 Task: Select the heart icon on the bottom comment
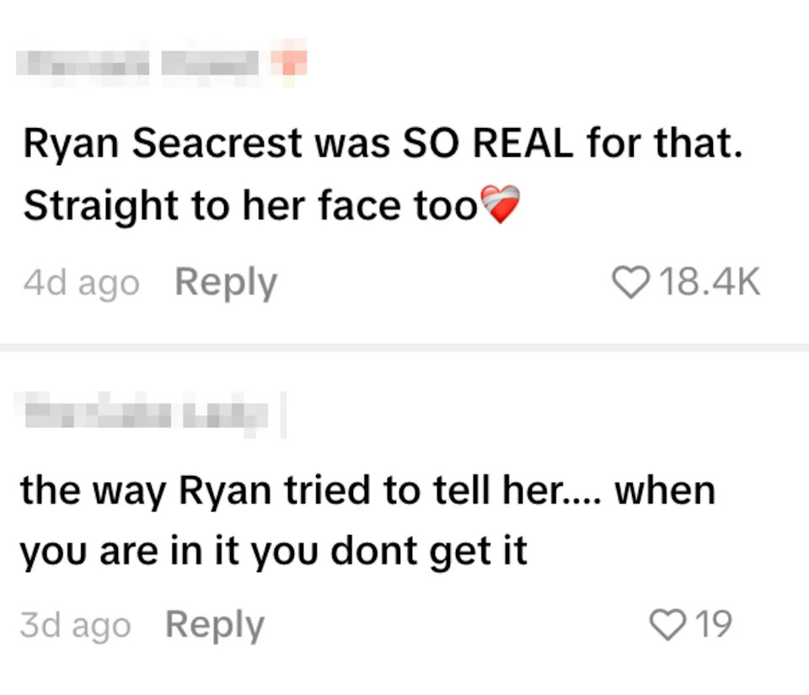point(668,624)
